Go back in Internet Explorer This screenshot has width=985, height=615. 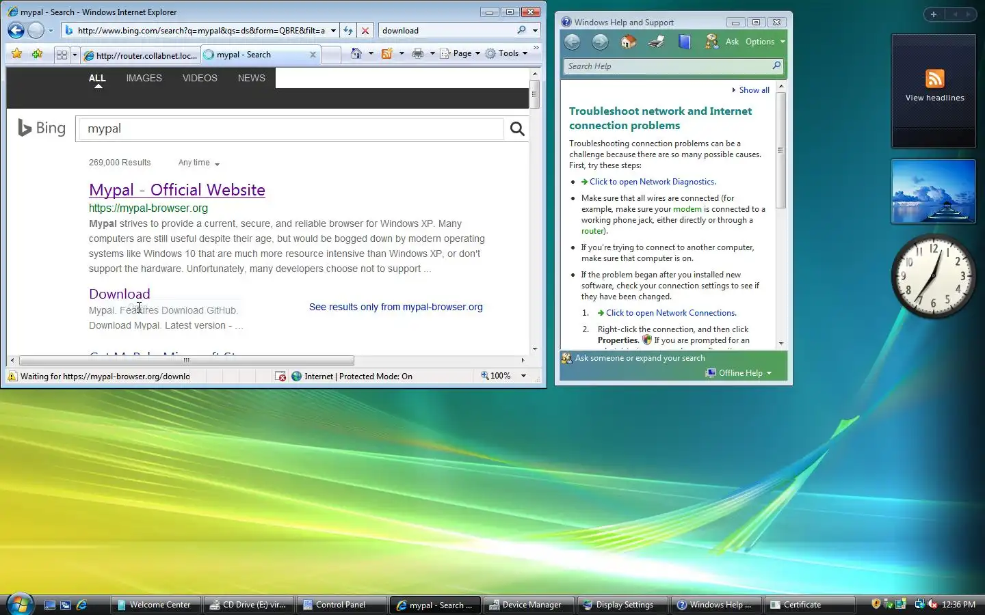pyautogui.click(x=16, y=30)
